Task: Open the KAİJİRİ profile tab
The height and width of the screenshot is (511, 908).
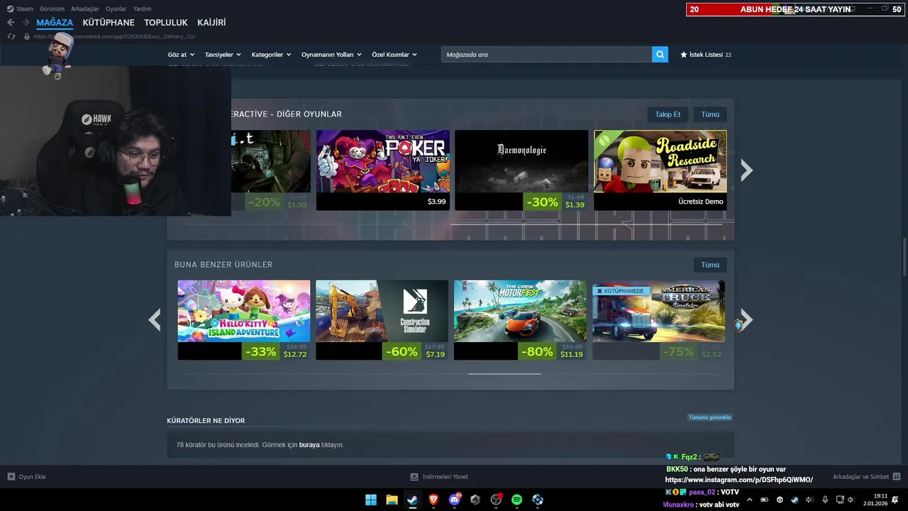Action: (211, 23)
